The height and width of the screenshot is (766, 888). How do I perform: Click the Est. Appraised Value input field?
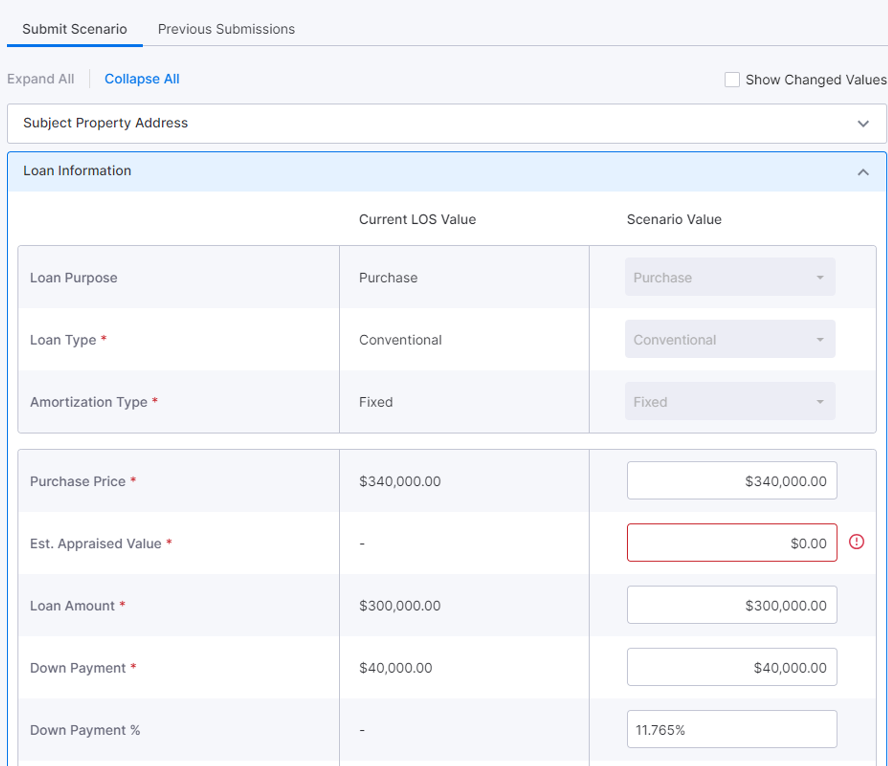[731, 543]
